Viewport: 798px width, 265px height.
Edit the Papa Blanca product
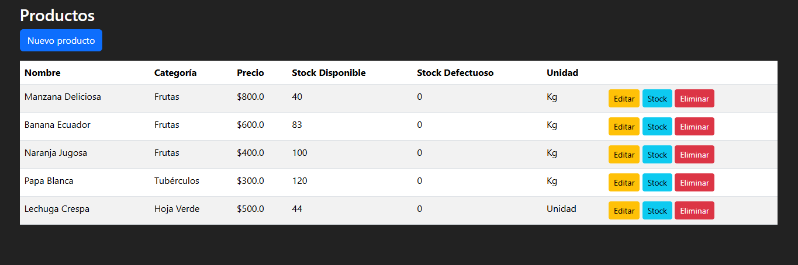click(x=624, y=183)
